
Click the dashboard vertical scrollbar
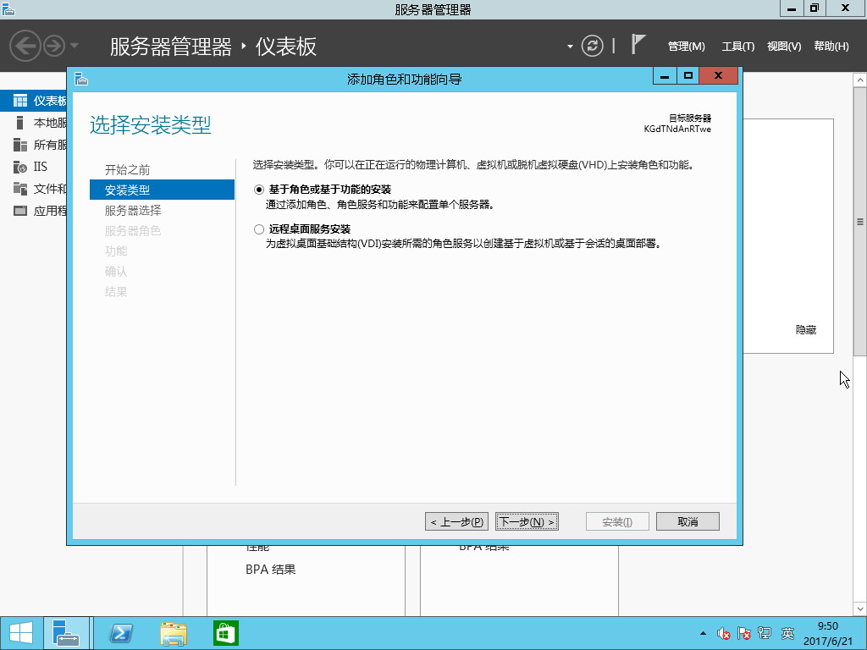click(859, 222)
